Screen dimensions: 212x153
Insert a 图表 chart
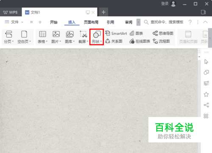[136, 33]
